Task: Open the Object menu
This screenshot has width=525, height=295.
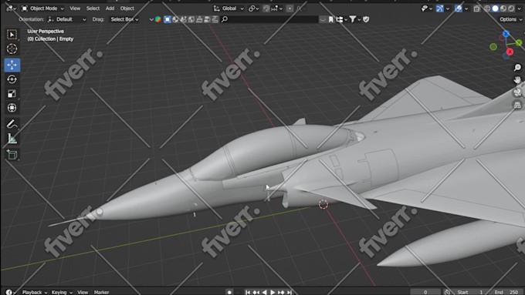Action: tap(127, 8)
